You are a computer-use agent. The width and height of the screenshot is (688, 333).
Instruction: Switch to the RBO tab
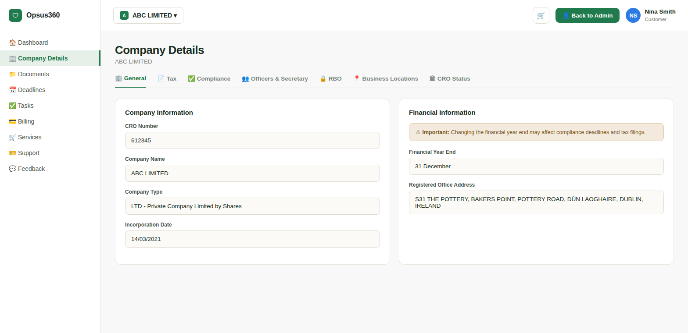coord(330,79)
